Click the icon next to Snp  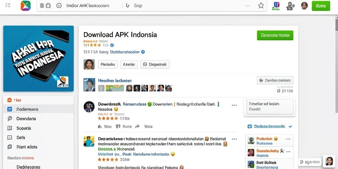pos(128,6)
